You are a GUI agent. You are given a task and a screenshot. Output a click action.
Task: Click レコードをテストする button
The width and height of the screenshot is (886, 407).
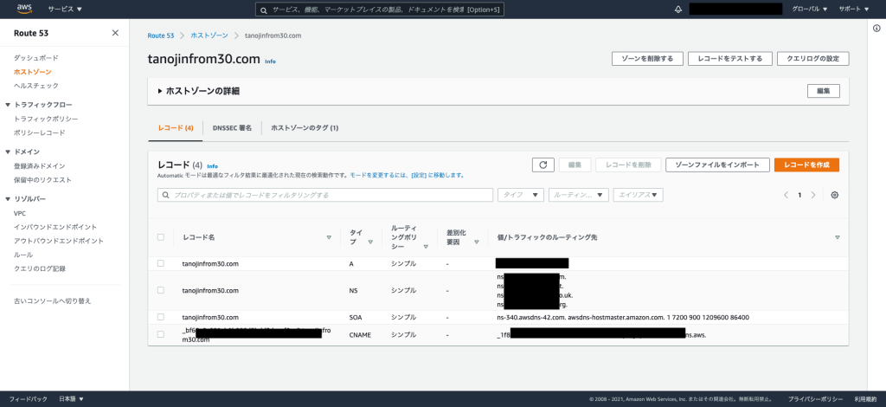point(730,59)
